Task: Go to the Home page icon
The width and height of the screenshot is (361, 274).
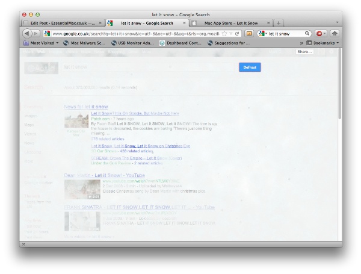Action: pos(335,34)
